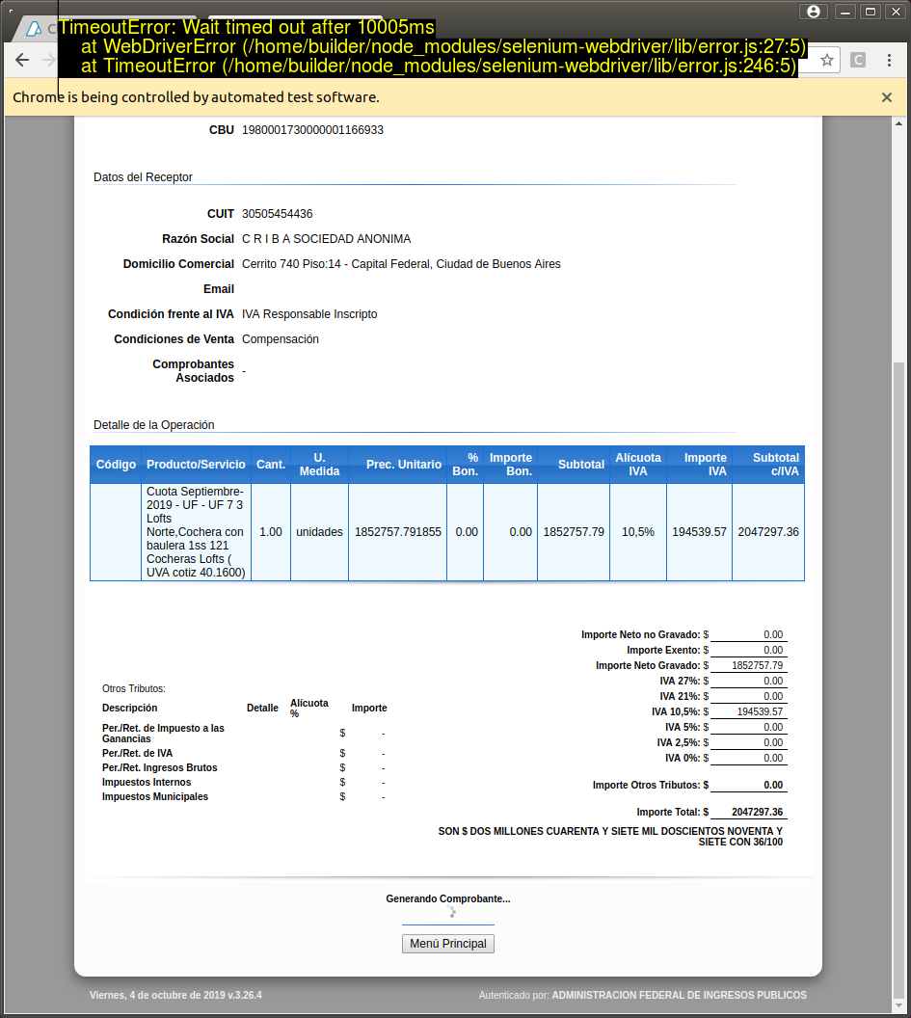The width and height of the screenshot is (911, 1018).
Task: Click the Impuestos Municipales row label
Action: tap(155, 797)
